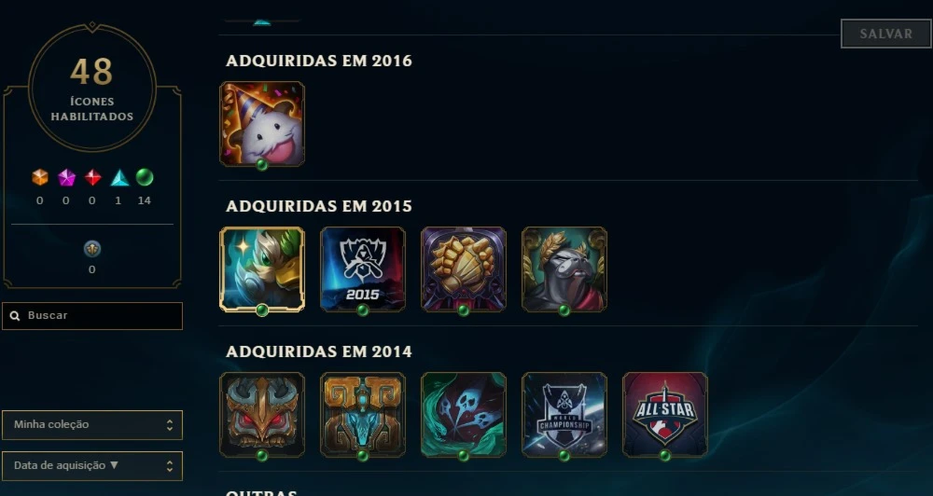
Task: Open the Data de aquisição sort dropdown
Action: click(x=92, y=465)
